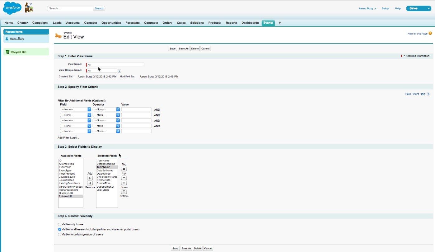The image size is (435, 252).
Task: Switch to the Dashboards tab
Action: pyautogui.click(x=250, y=22)
